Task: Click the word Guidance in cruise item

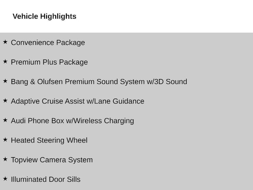Action: [x=128, y=101]
